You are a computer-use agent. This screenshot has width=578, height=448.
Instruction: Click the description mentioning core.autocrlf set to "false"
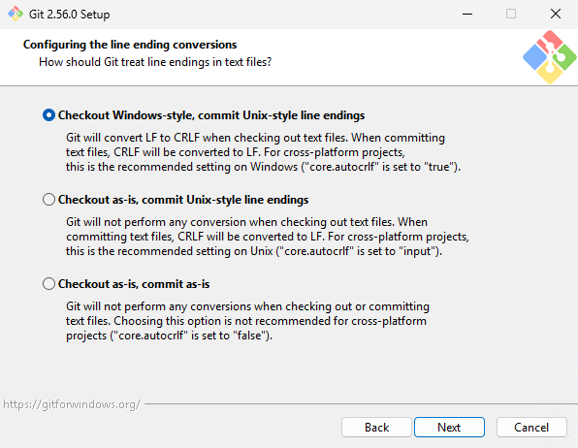(x=247, y=321)
